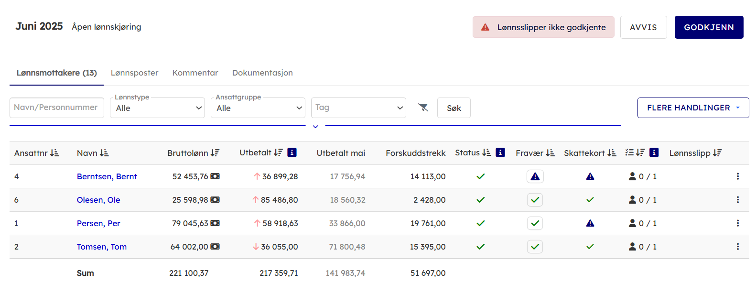The image size is (756, 294).
Task: Switch to the Dokumentasjon tab
Action: (262, 73)
